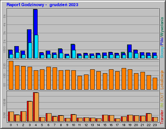The image size is (166, 129).
Task: Click hour label '12' on the x-axis
Action: click(86, 125)
